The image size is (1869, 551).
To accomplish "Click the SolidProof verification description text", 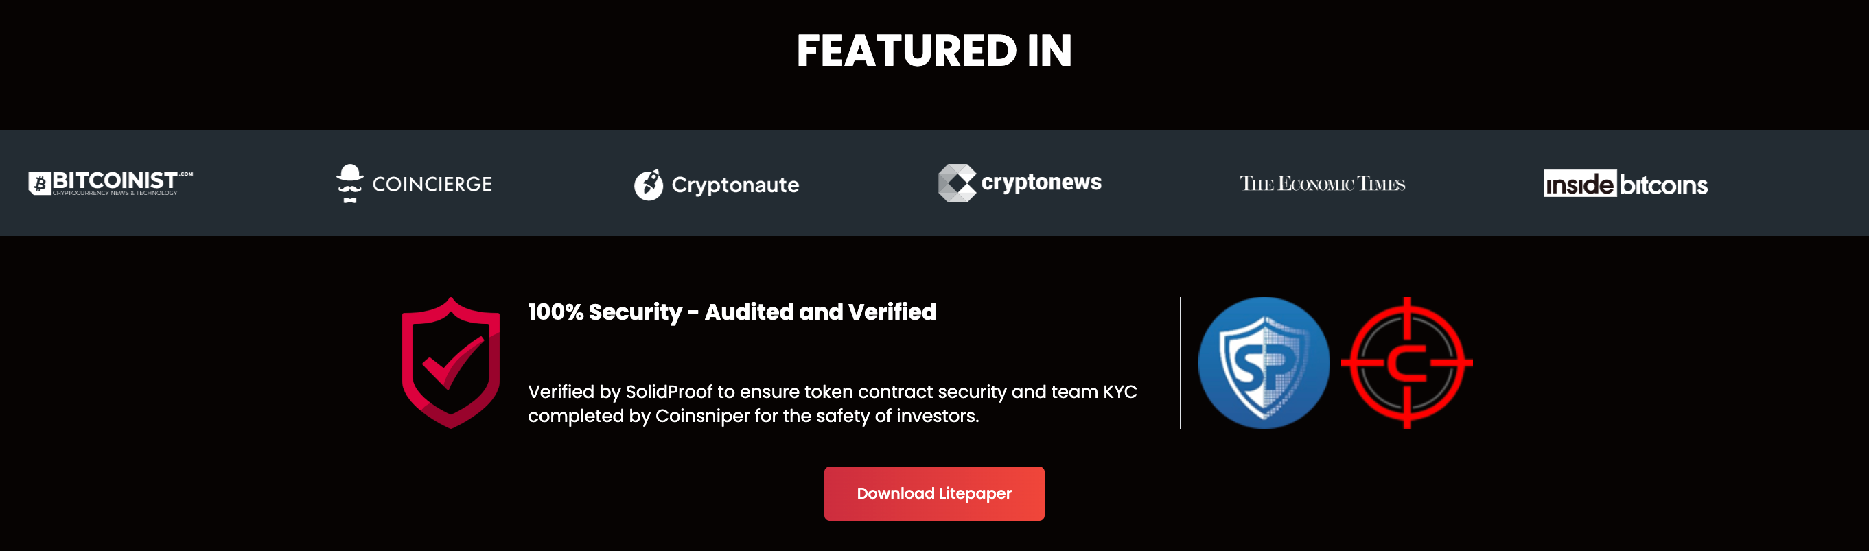I will click(832, 404).
